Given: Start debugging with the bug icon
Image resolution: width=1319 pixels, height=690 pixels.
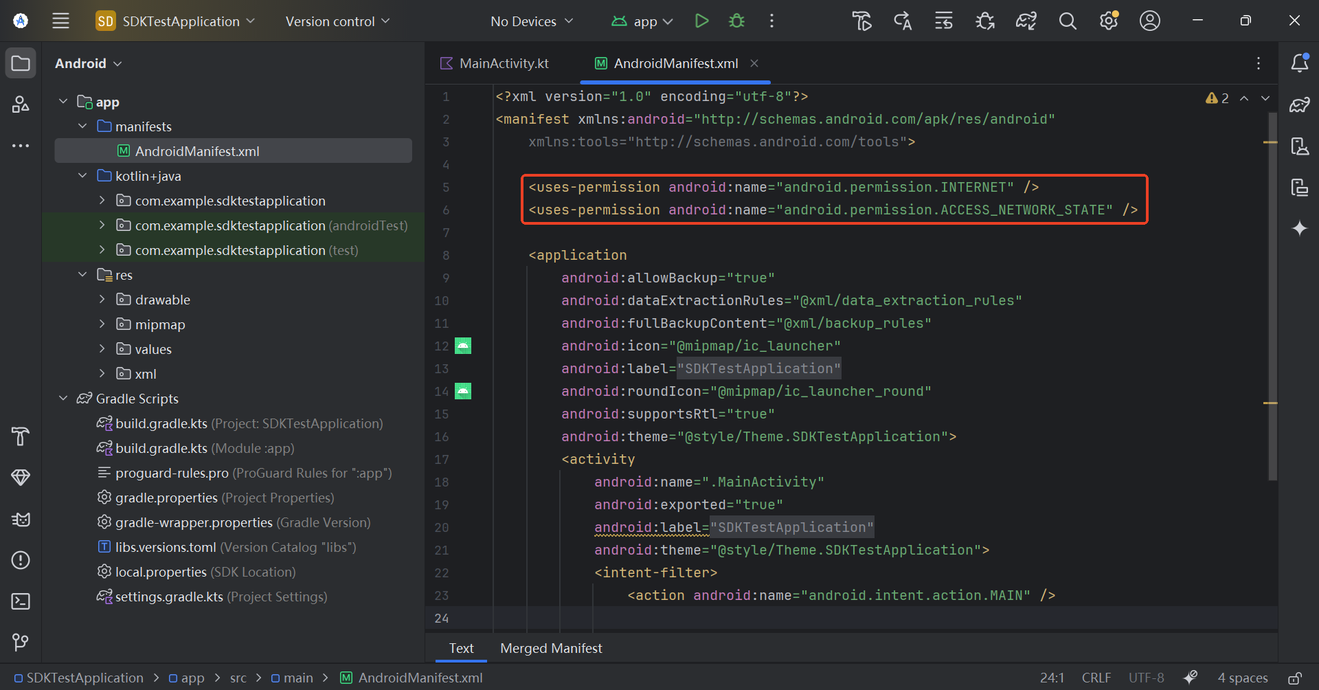Looking at the screenshot, I should pyautogui.click(x=736, y=21).
